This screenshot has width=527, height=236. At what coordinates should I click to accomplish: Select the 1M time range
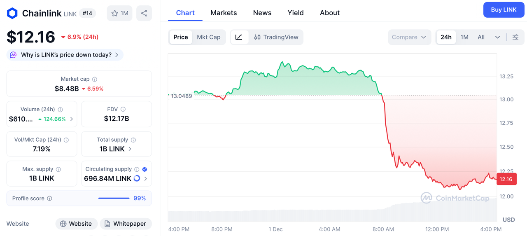(x=464, y=37)
